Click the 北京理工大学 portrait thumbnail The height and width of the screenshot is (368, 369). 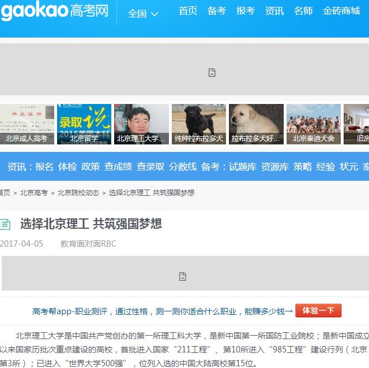click(x=141, y=124)
